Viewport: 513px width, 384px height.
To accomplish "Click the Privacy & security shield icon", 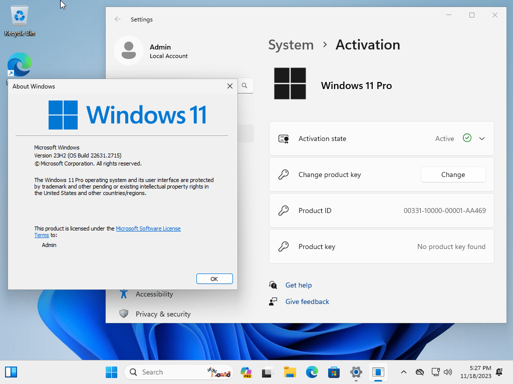I will tap(124, 314).
